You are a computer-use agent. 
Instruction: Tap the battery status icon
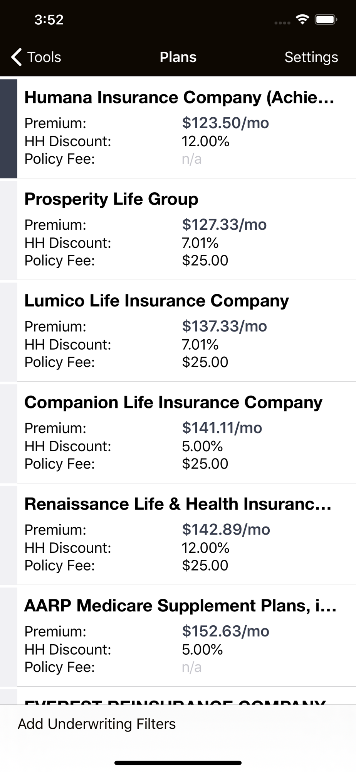(x=326, y=19)
